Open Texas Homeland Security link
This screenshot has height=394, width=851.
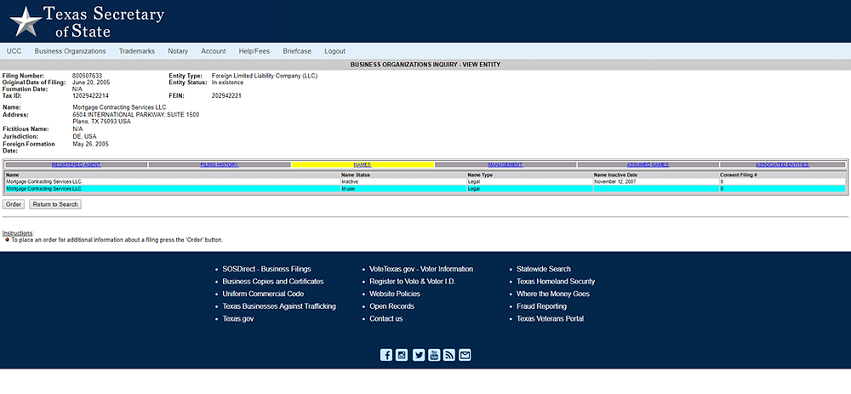556,282
